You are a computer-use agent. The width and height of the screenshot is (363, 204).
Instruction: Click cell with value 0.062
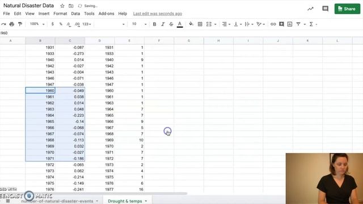[70, 171]
